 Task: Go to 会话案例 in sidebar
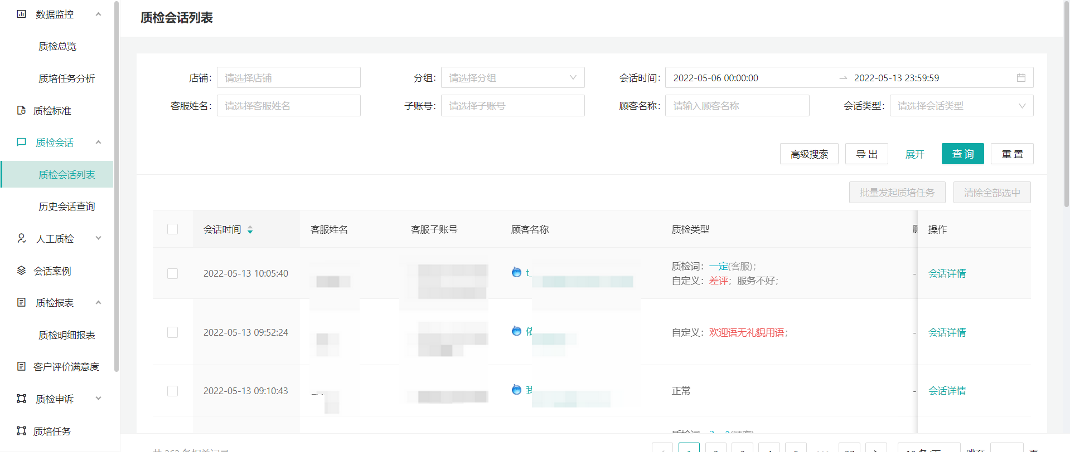(52, 271)
